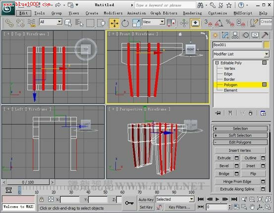Click the Play Animation button
The width and height of the screenshot is (274, 213).
(x=217, y=199)
